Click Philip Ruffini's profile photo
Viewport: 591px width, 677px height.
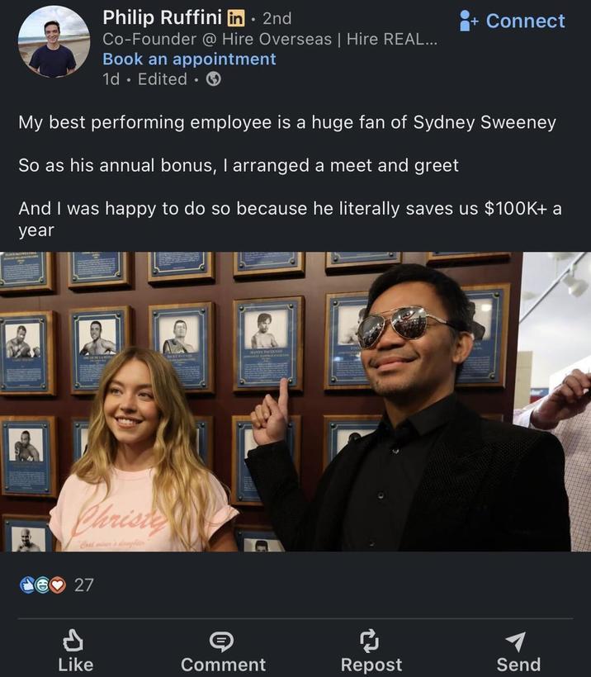[53, 40]
